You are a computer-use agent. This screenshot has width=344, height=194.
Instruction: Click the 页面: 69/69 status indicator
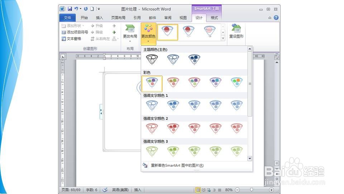tap(71, 190)
